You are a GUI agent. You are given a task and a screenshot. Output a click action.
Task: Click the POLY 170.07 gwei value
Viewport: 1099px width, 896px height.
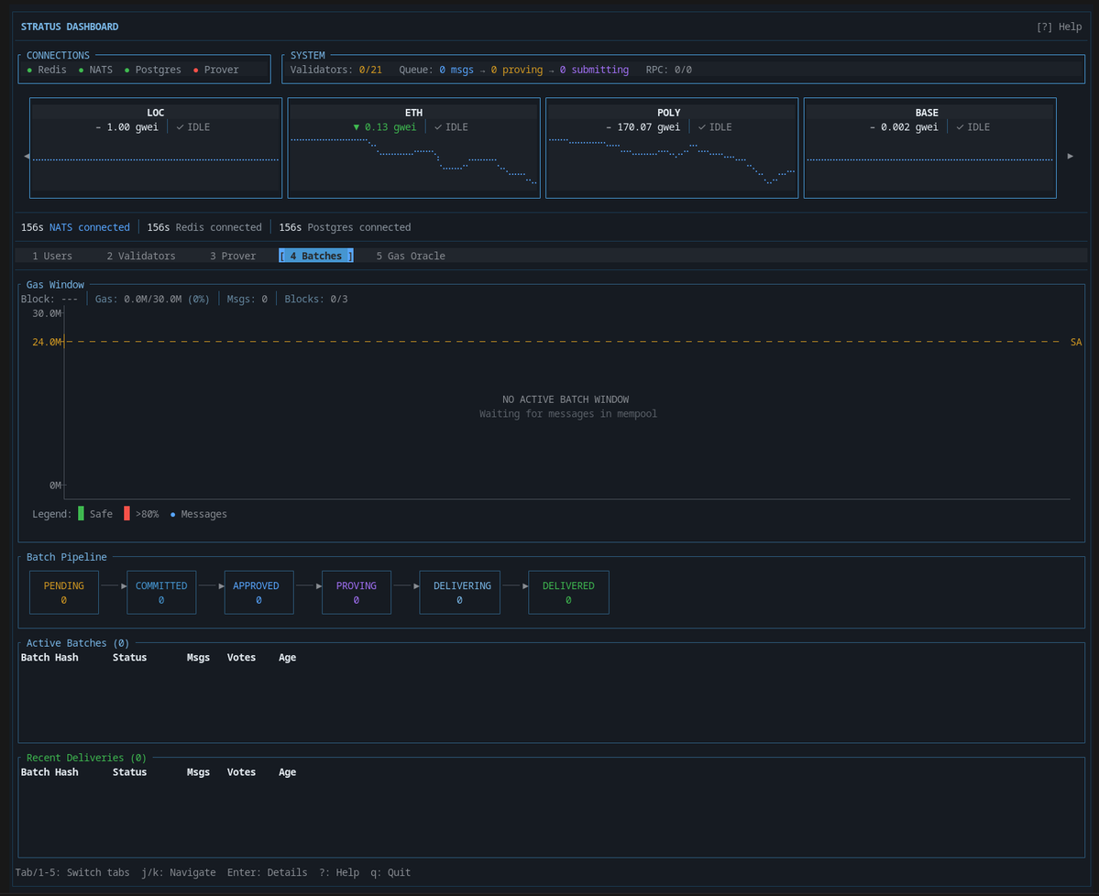[x=648, y=126]
